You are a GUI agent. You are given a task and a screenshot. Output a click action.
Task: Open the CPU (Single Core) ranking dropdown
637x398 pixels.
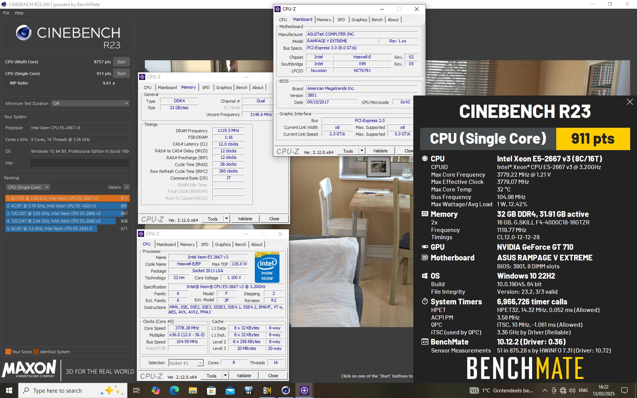point(28,187)
